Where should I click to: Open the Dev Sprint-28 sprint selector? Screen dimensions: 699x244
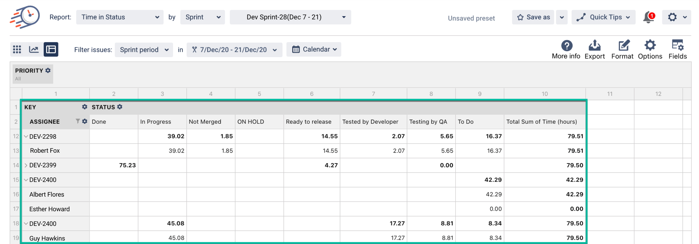tap(290, 17)
